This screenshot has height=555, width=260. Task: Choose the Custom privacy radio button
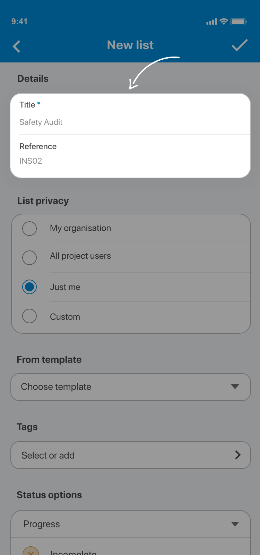[x=29, y=316]
